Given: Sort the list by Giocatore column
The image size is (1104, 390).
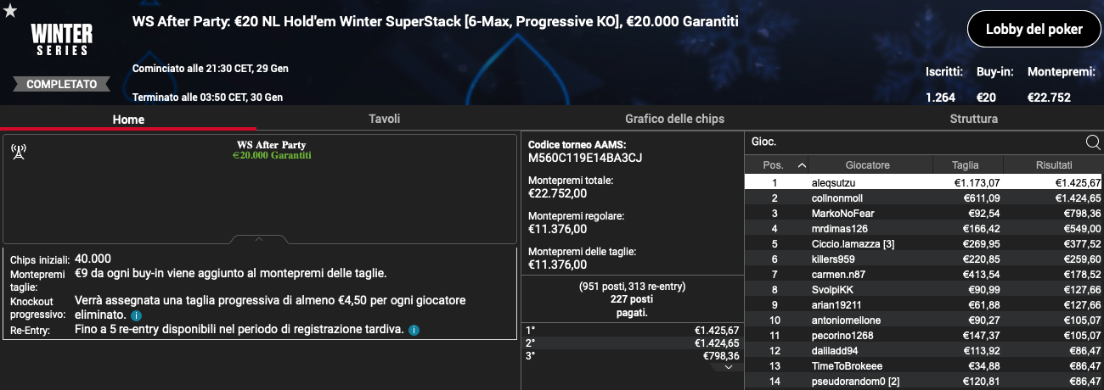Looking at the screenshot, I should pyautogui.click(x=867, y=165).
